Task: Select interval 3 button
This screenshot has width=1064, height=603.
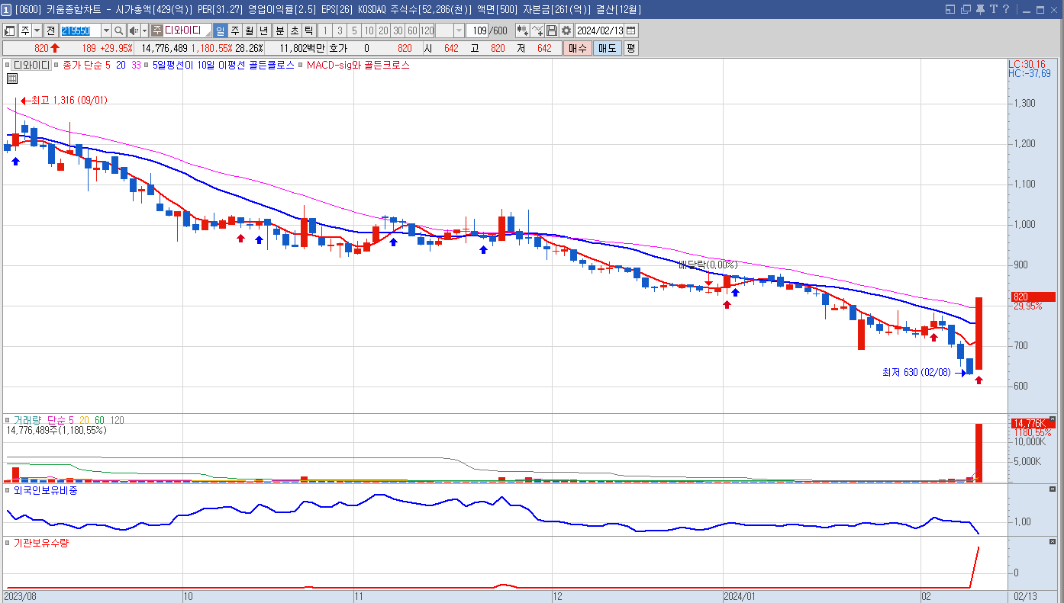Action: pos(340,30)
